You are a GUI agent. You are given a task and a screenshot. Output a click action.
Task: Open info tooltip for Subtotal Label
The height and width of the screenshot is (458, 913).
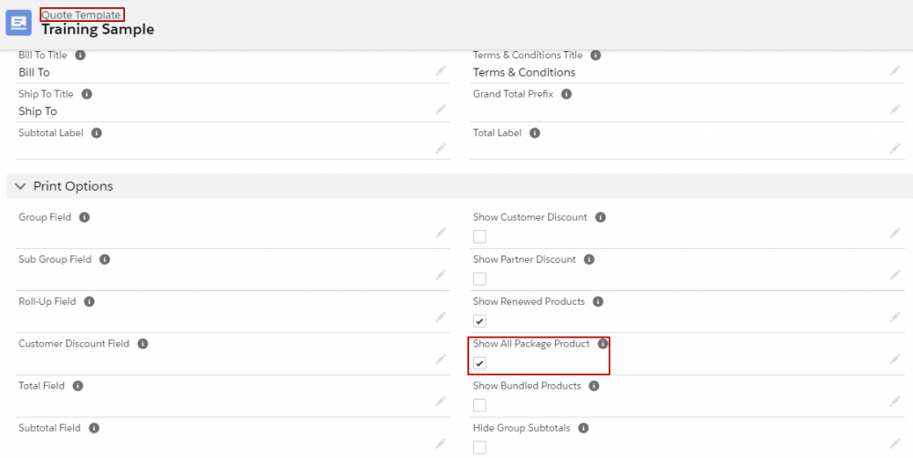(x=97, y=132)
